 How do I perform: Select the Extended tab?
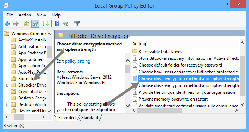[x=67, y=118]
